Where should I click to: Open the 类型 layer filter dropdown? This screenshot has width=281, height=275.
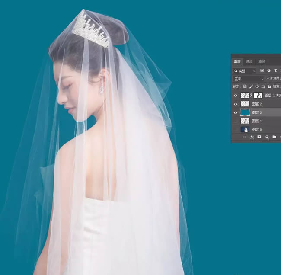point(244,71)
